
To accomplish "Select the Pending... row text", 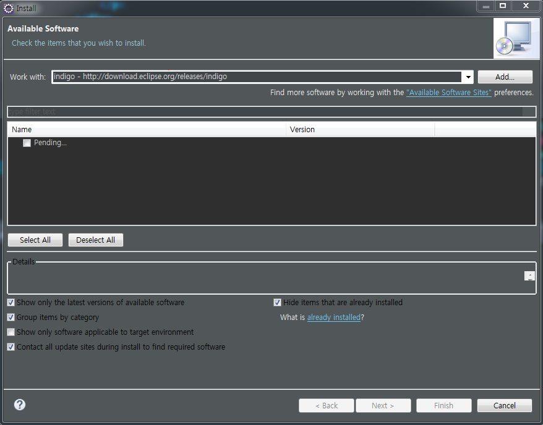I will [50, 143].
